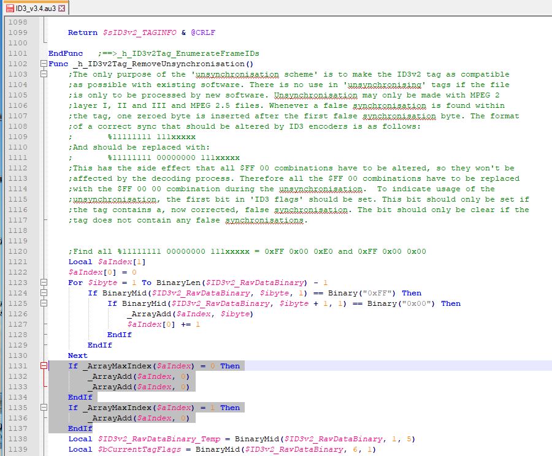The image size is (552, 456).
Task: Click the text "To indicate usage of the"
Action: pyautogui.click(x=436, y=189)
